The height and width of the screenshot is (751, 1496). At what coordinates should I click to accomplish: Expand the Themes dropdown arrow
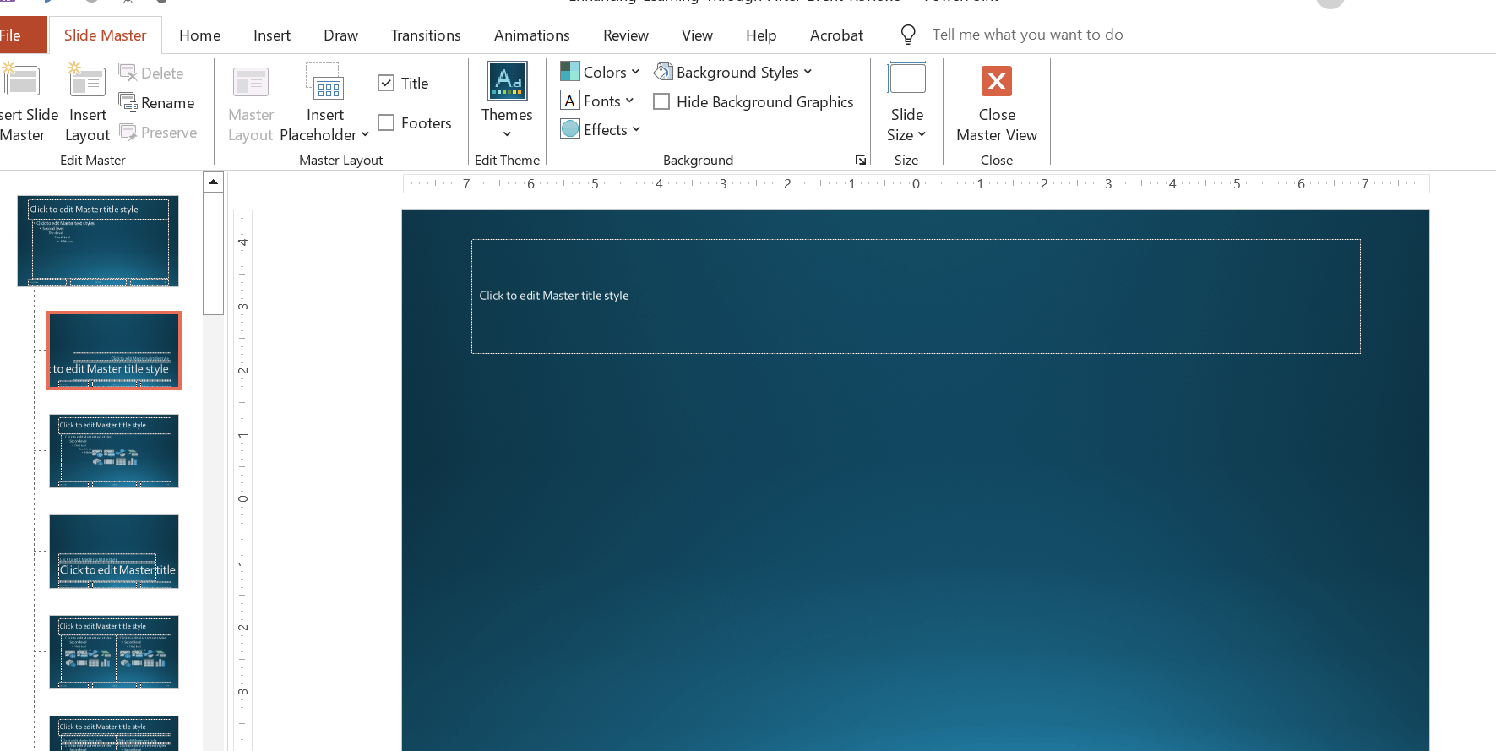tap(507, 134)
